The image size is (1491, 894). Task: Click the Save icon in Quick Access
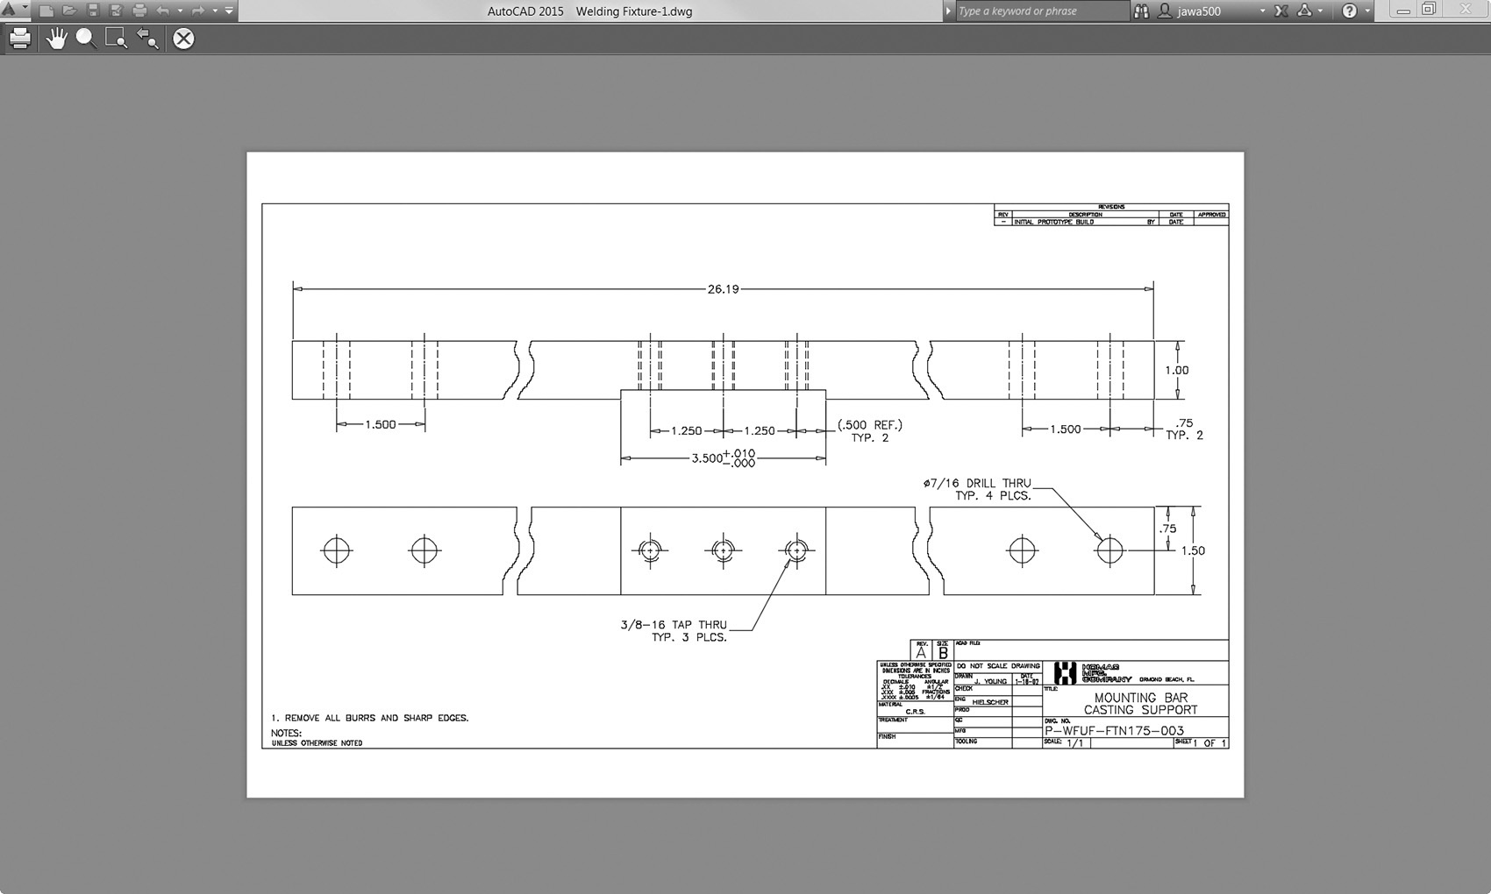click(x=93, y=11)
